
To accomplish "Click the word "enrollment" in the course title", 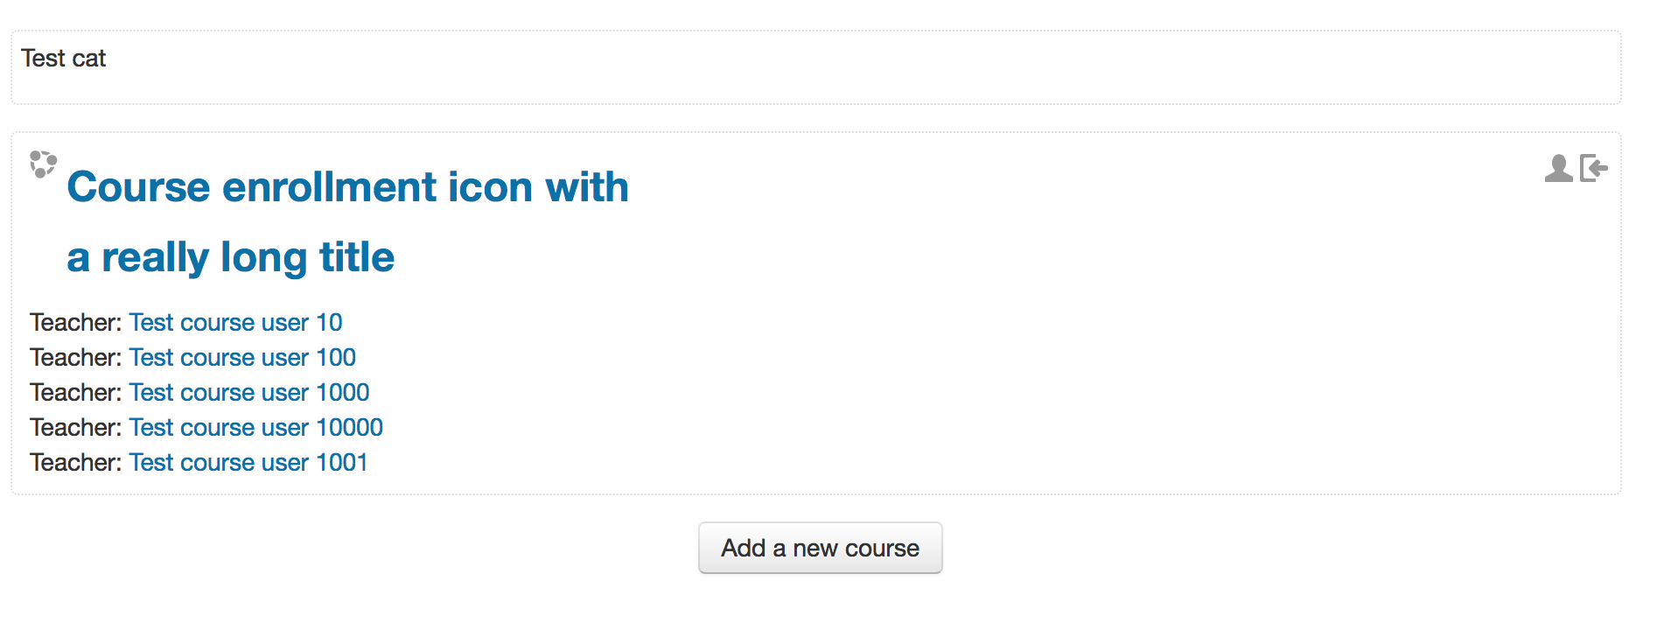I will 330,186.
